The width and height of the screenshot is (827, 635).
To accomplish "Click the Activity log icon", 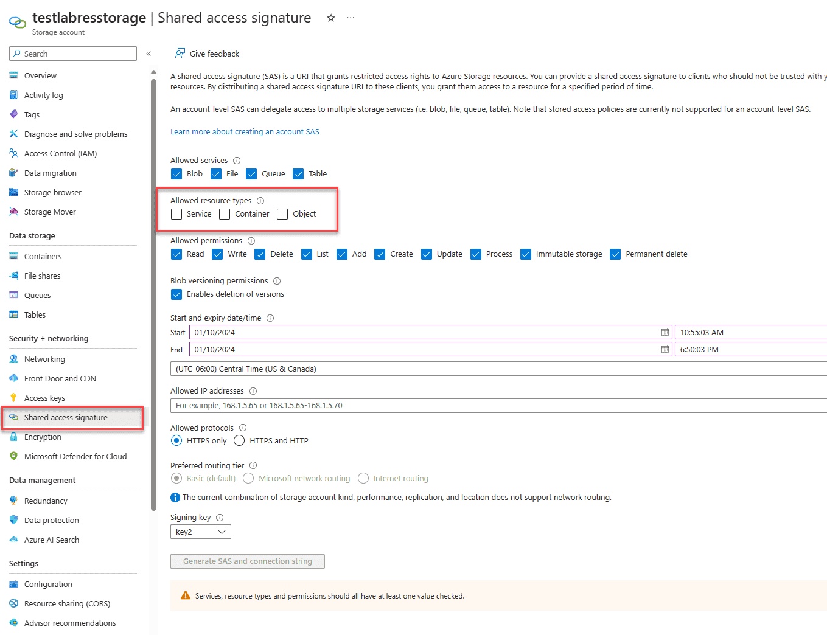I will tap(13, 95).
